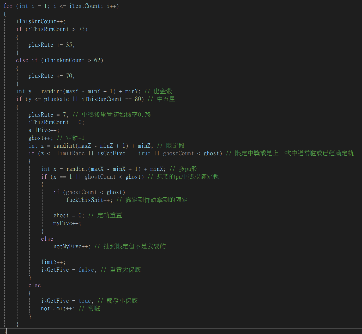
Task: Click the value 35 in plusRate increment
Action: pos(69,45)
